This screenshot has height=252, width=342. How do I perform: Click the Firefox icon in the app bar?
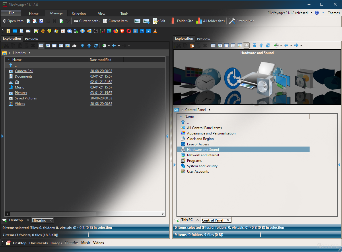click(116, 31)
